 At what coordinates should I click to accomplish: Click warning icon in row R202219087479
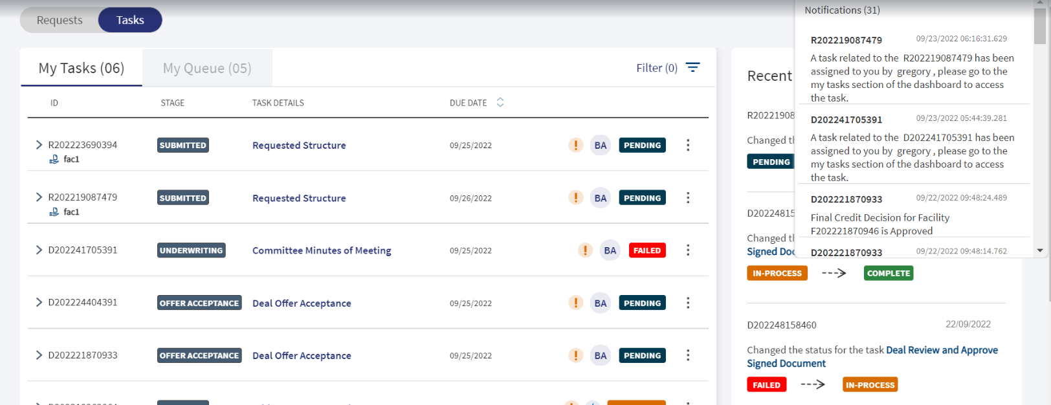tap(575, 197)
